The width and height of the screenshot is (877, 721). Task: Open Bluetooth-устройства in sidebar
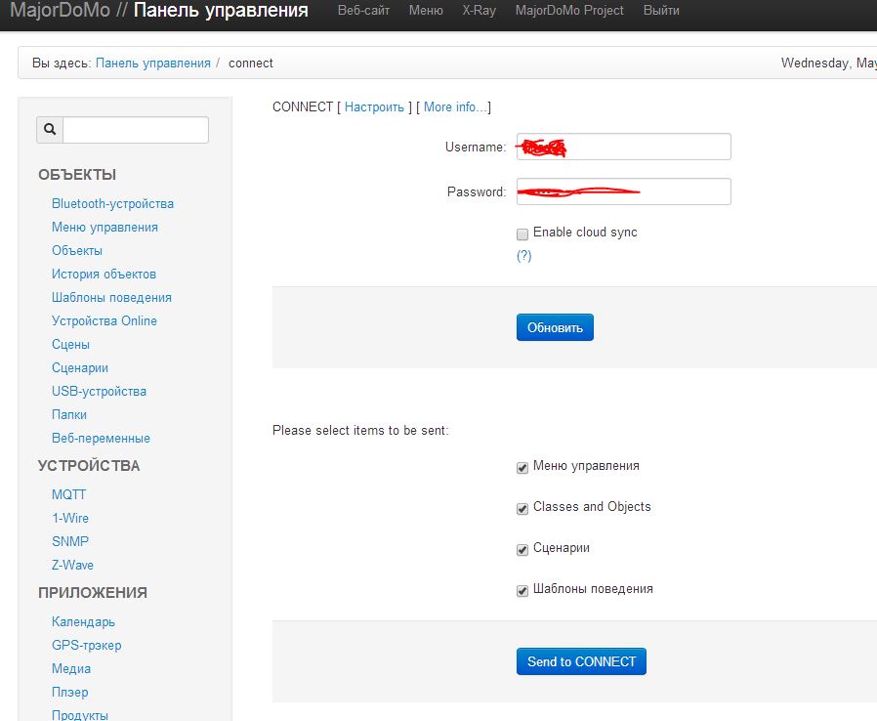[112, 203]
